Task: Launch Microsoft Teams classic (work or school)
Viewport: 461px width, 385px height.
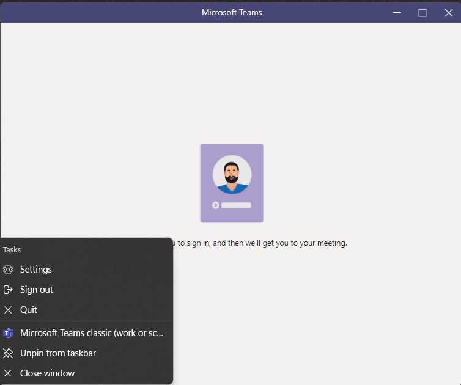Action: pyautogui.click(x=86, y=333)
